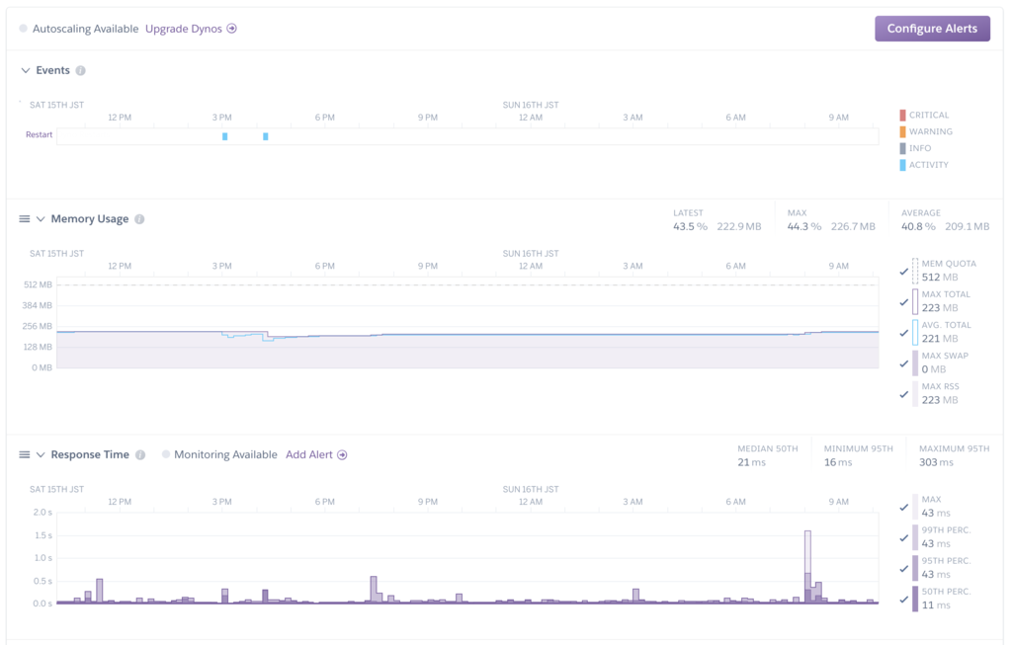
Task: Show the Memory Usage info icon
Action: click(138, 218)
